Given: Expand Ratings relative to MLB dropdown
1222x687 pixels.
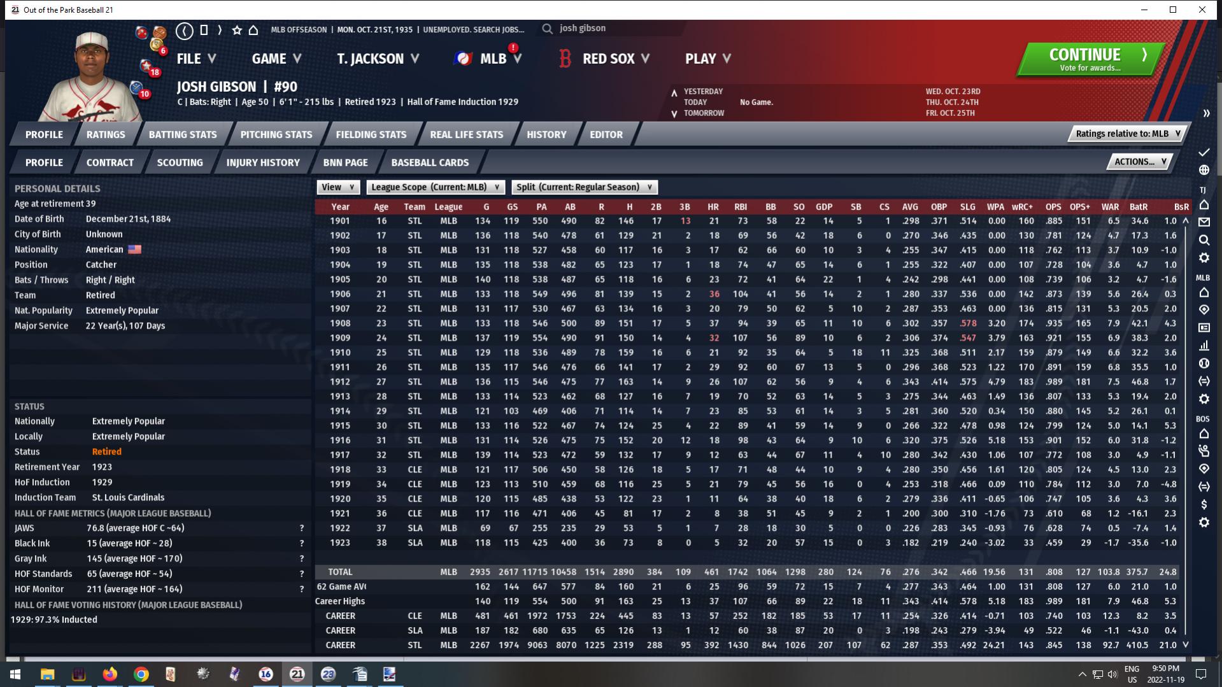Looking at the screenshot, I should pos(1128,134).
